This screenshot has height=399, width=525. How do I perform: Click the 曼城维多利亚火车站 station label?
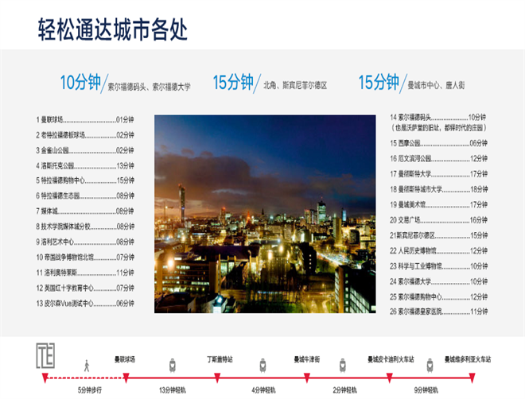point(468,359)
